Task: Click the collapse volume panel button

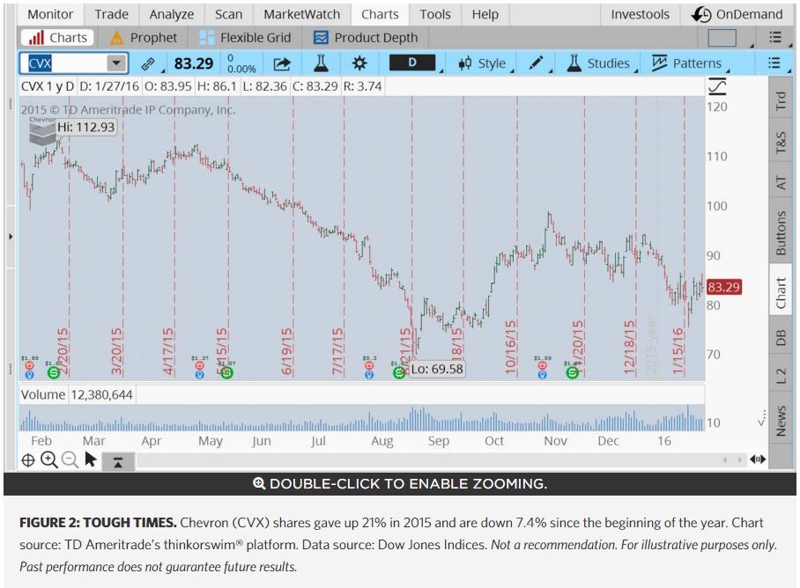Action: click(x=118, y=462)
